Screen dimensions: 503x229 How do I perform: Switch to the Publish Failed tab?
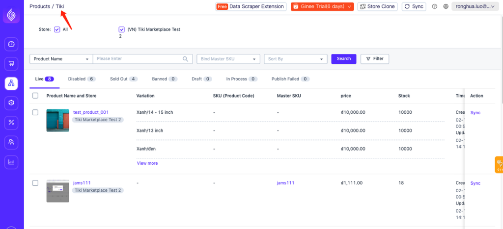(x=291, y=79)
